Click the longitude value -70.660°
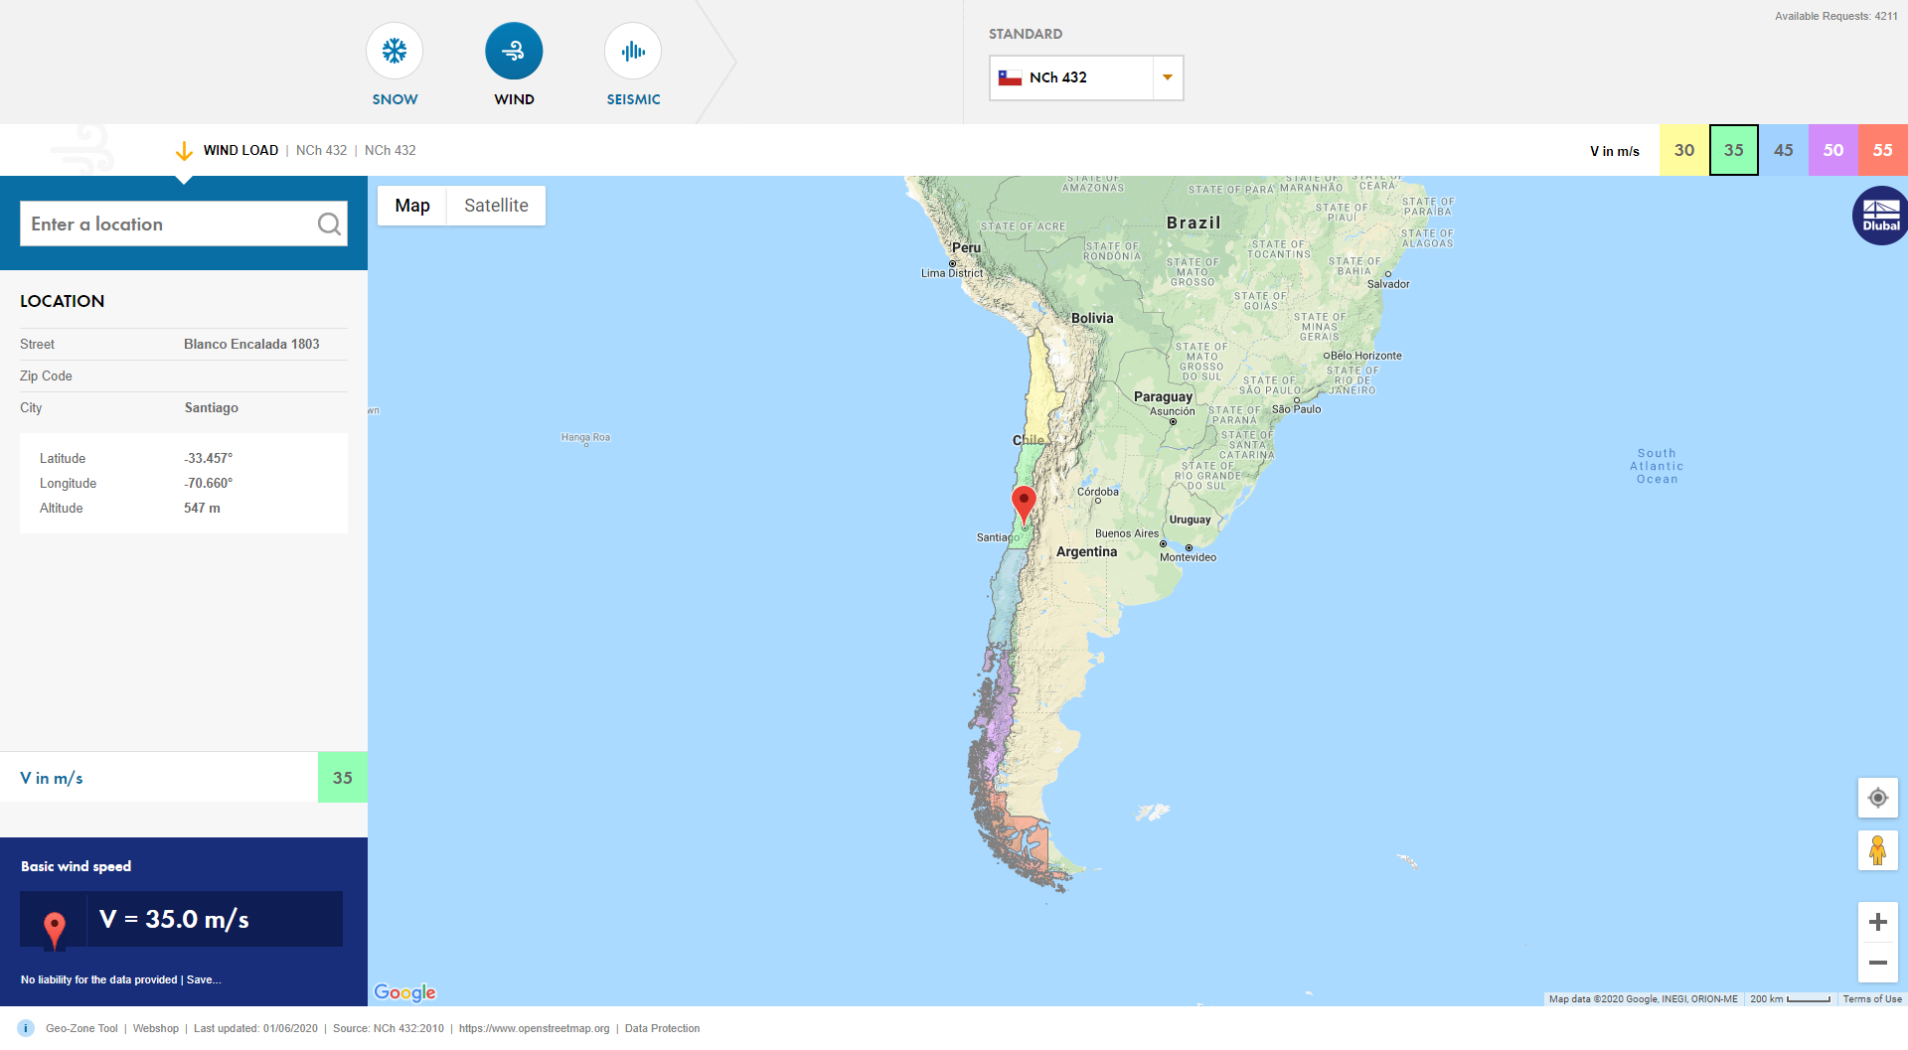Image resolution: width=1908 pixels, height=1050 pixels. (x=209, y=483)
